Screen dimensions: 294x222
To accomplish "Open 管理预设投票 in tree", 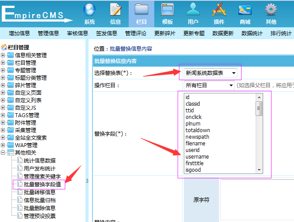I will coord(40,216).
